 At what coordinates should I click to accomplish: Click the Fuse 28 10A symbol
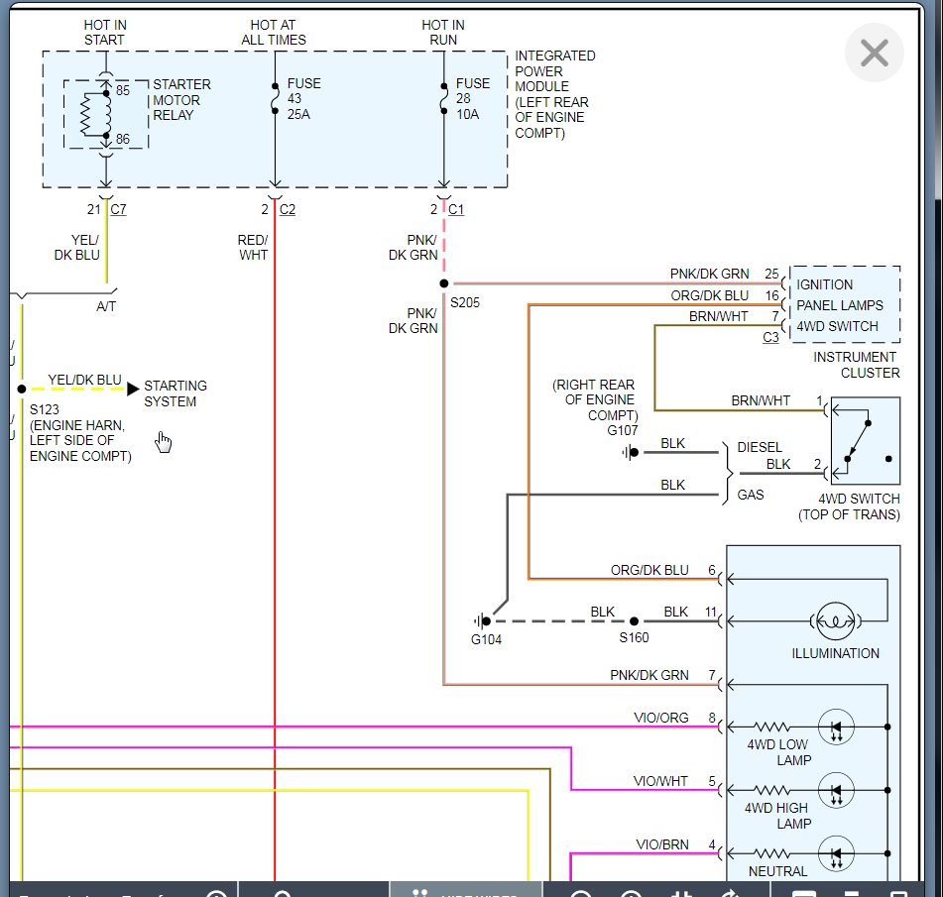tap(444, 99)
